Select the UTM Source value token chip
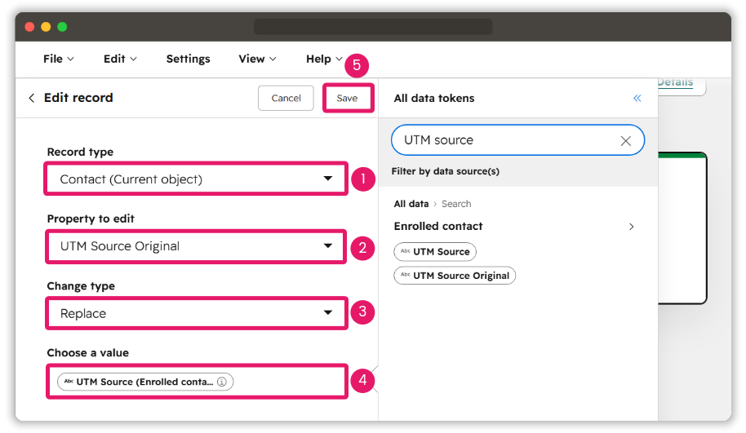 pyautogui.click(x=145, y=382)
